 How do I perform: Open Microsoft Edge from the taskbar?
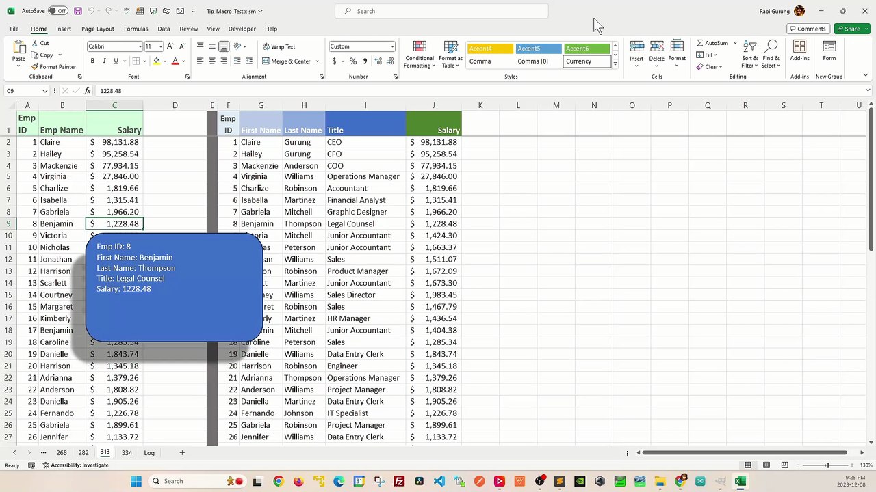pos(339,481)
